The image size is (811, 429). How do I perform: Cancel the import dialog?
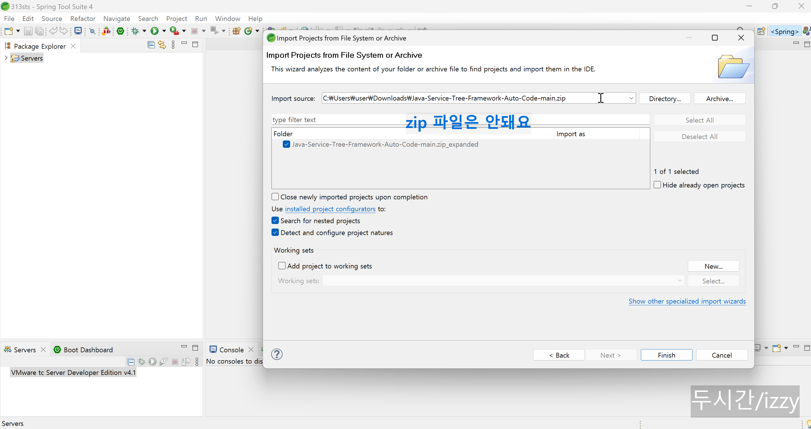(x=722, y=355)
